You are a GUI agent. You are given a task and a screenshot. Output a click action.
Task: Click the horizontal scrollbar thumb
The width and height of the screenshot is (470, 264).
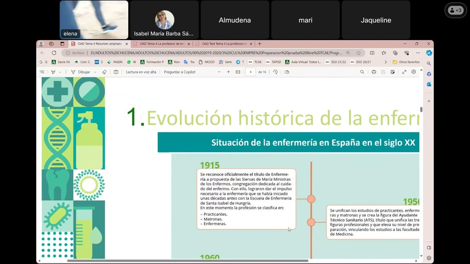[188, 261]
